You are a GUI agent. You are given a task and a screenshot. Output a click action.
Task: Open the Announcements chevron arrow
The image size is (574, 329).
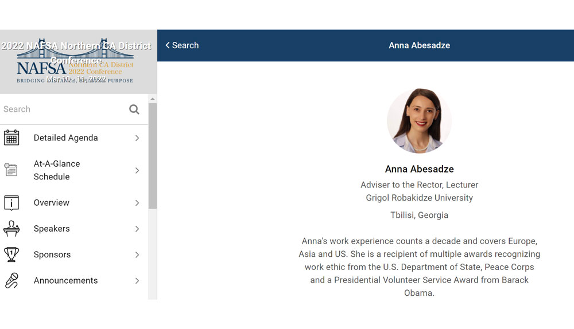point(137,280)
